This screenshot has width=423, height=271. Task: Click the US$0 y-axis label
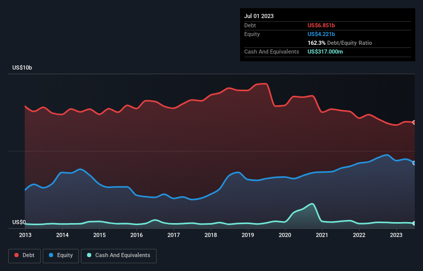[19, 222]
